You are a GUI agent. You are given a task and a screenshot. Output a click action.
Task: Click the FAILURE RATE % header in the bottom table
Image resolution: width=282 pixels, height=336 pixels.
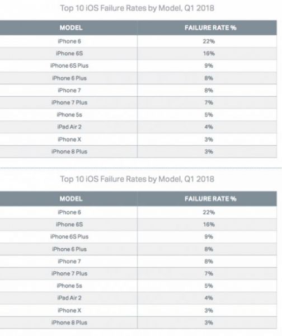coord(210,199)
